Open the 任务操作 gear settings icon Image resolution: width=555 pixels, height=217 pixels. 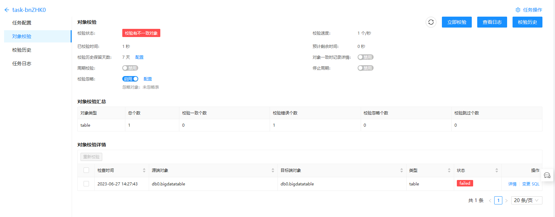tap(518, 10)
